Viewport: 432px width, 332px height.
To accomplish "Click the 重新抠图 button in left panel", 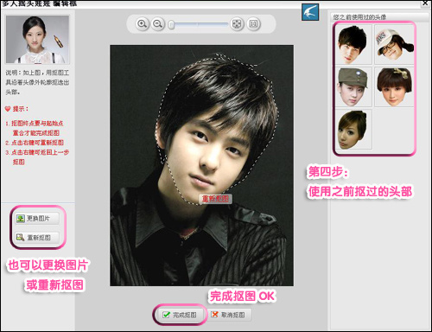I will pyautogui.click(x=37, y=238).
